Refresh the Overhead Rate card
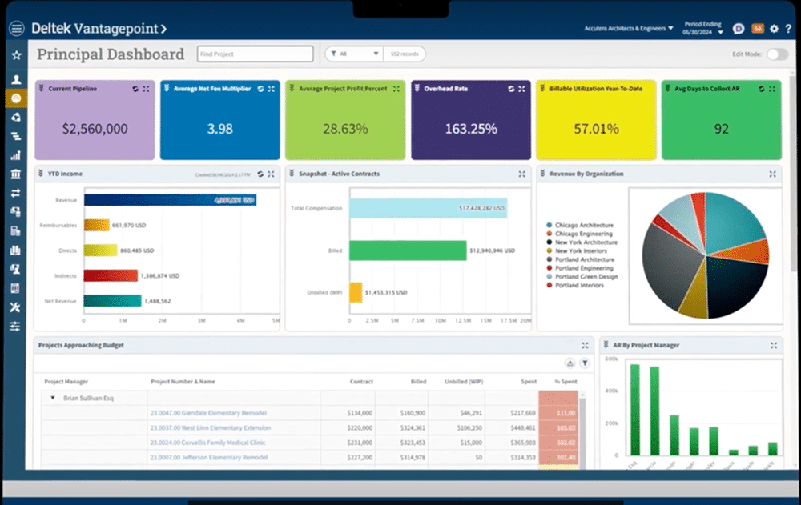 coord(511,89)
